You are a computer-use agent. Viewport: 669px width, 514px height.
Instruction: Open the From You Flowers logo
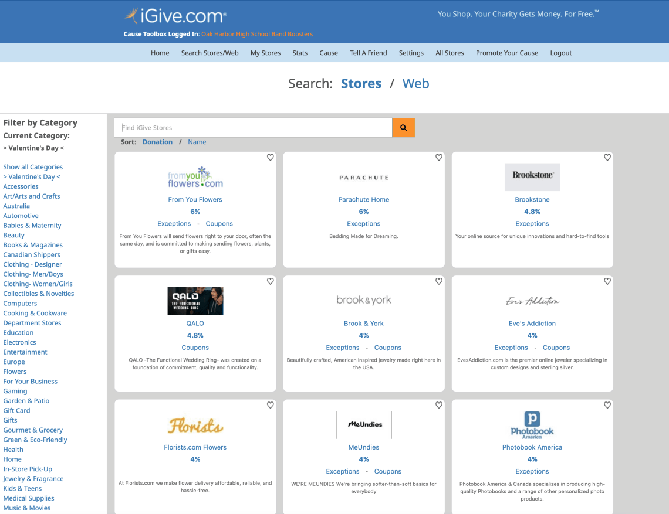click(195, 178)
